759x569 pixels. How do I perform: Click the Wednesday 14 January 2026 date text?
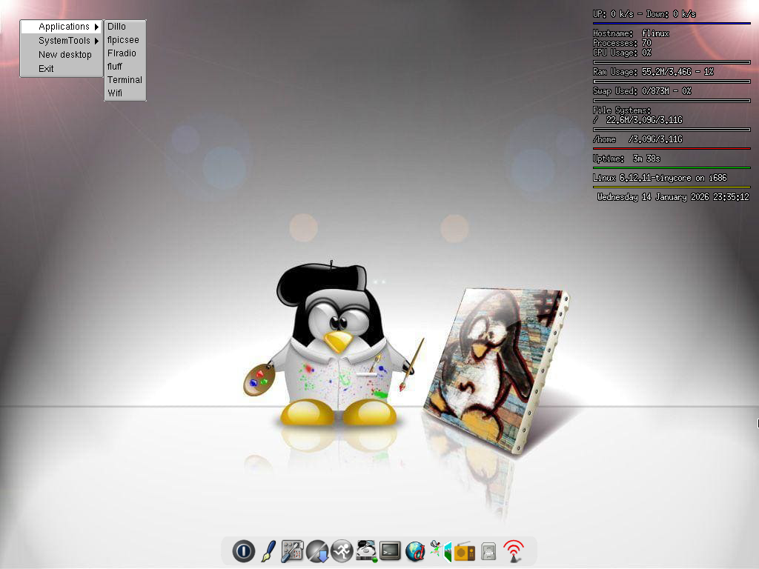click(673, 197)
